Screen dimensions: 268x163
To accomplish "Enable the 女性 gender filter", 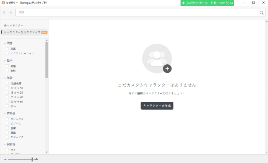I will 7,71.
